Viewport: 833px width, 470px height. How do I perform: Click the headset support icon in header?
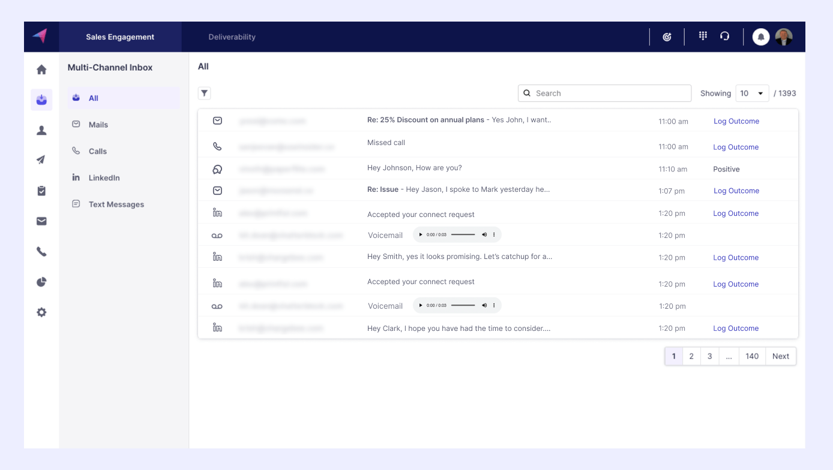[725, 37]
